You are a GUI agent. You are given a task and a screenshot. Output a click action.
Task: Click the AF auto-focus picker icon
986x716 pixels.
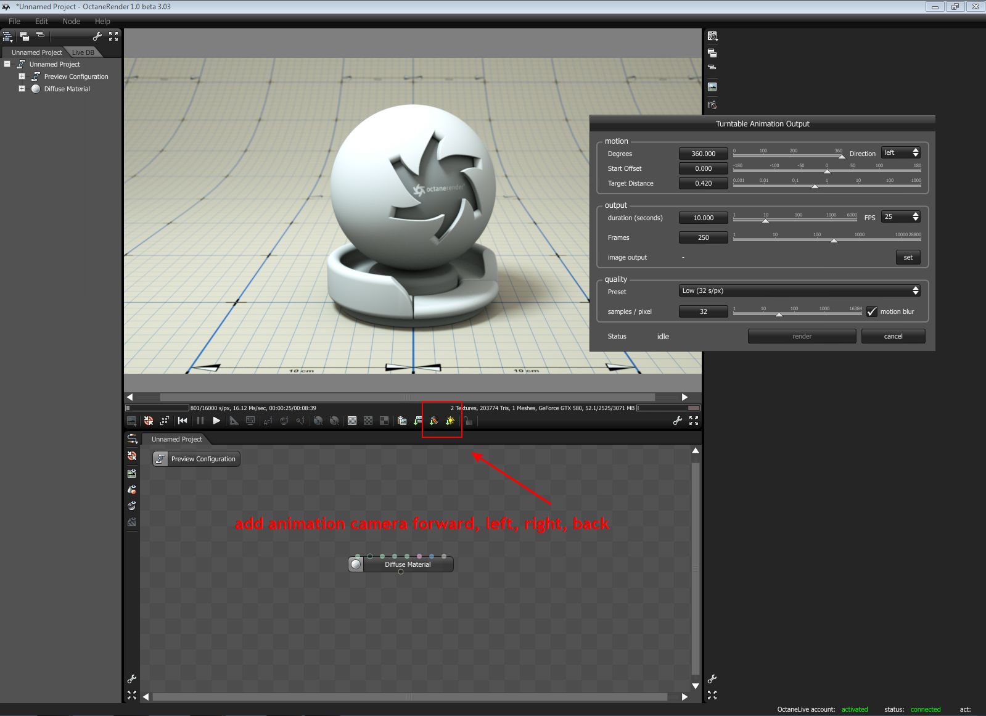[x=268, y=421]
